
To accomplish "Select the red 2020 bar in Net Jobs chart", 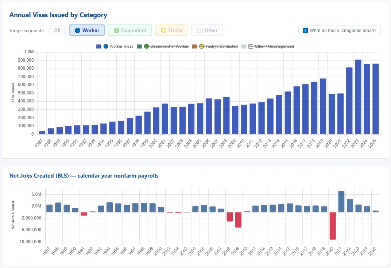I will coord(333,226).
